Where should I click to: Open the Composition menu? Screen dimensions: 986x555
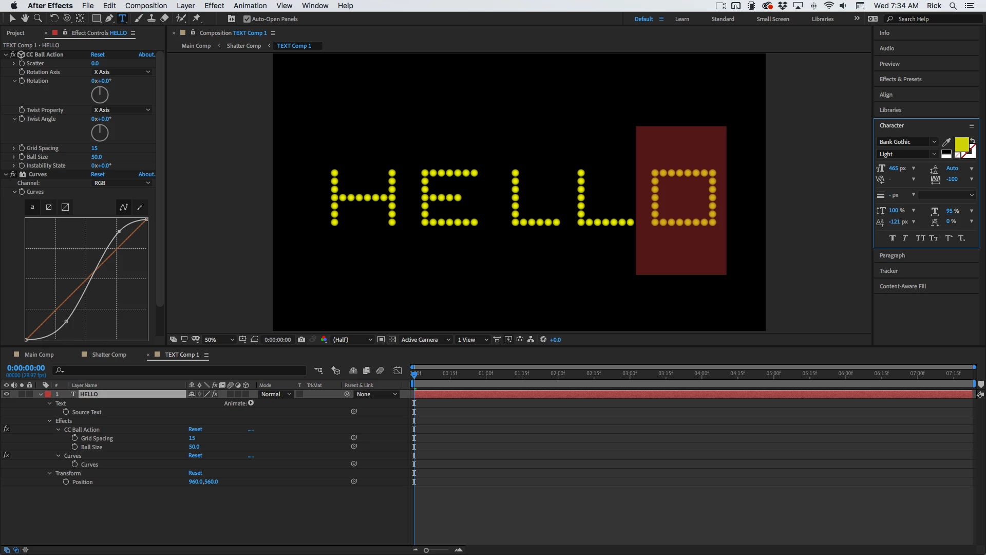(146, 6)
